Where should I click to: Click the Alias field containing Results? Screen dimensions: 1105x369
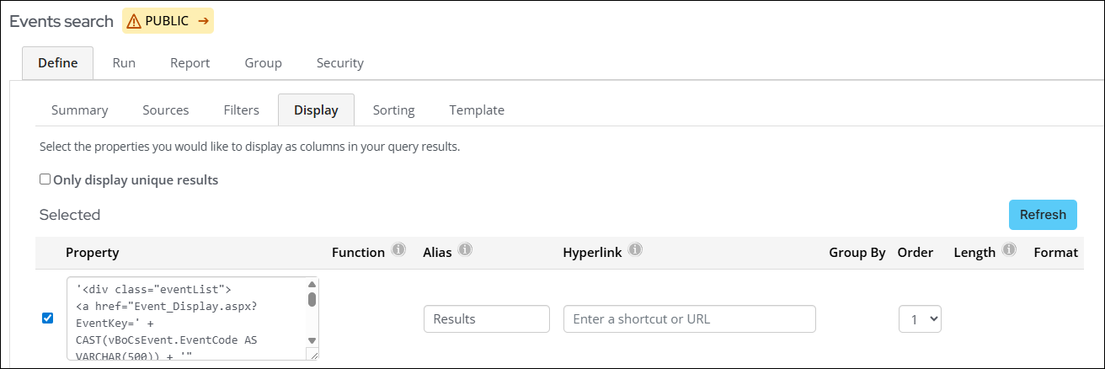[x=486, y=319]
